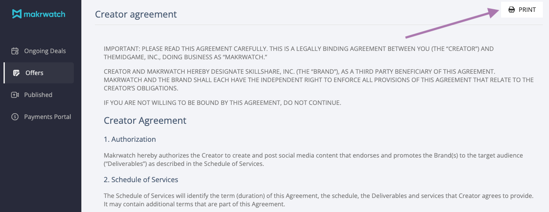The width and height of the screenshot is (549, 212).
Task: Click the Ongoing Deals calendar icon
Action: tap(15, 51)
